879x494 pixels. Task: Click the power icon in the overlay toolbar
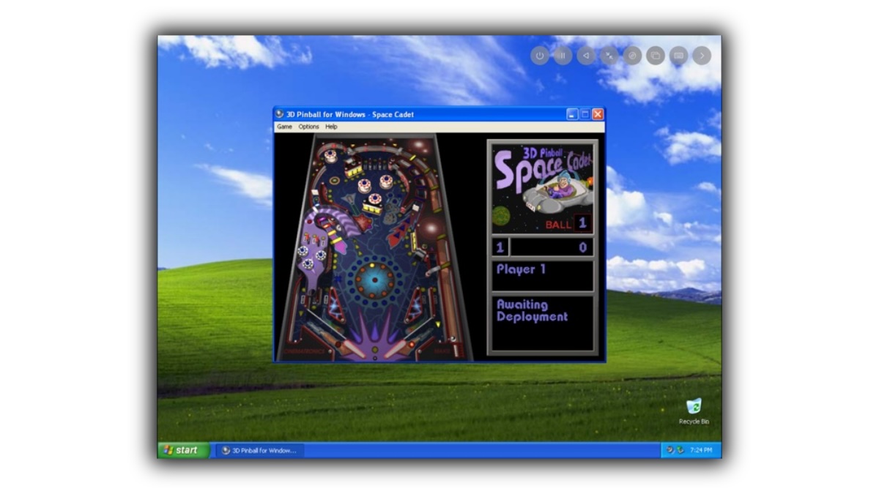pos(540,56)
